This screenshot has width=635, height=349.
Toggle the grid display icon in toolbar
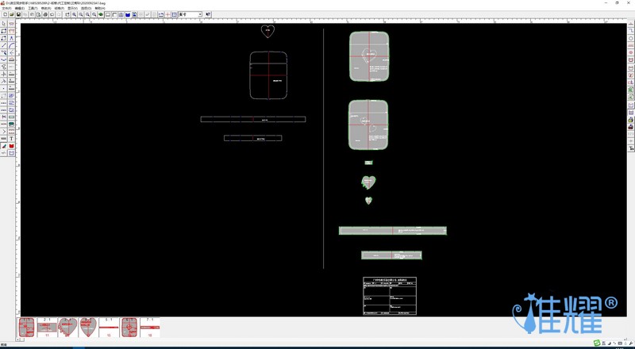tap(175, 14)
